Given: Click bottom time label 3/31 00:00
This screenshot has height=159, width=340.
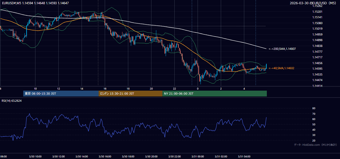Looking at the screenshot, I should (x=198, y=156).
